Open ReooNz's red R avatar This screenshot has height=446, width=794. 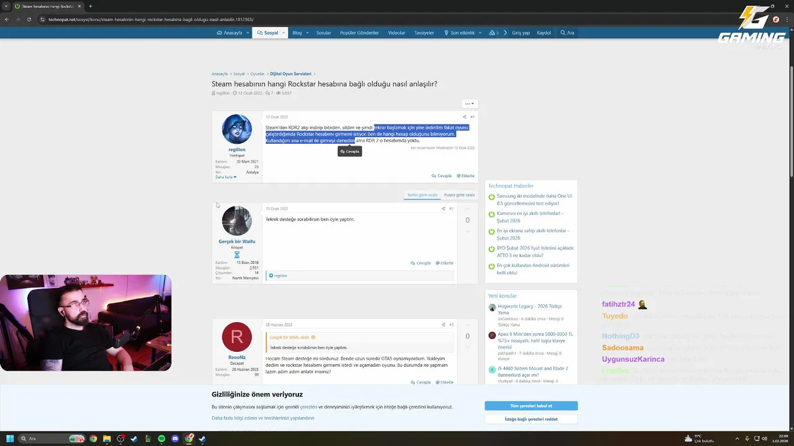[237, 337]
